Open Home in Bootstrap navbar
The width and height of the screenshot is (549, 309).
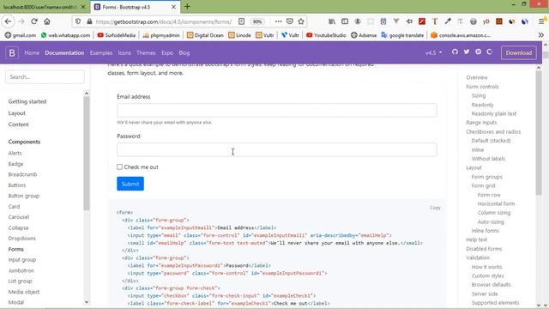pyautogui.click(x=32, y=53)
